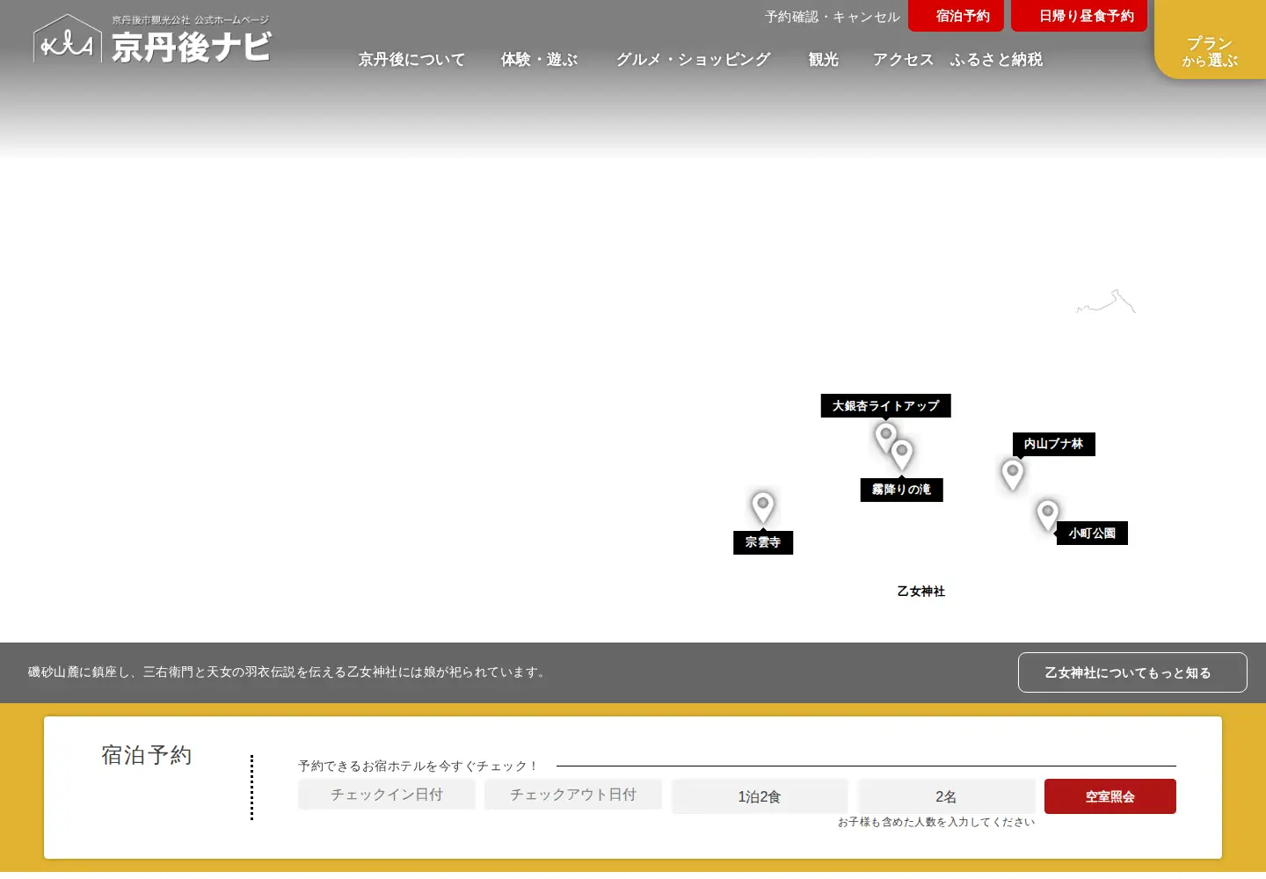Screen dimensions: 1266x879
Task: Select the 内山ブナ林 map label
Action: pyautogui.click(x=1053, y=444)
